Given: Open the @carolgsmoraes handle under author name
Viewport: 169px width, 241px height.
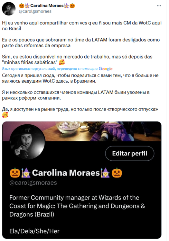Looking at the screenshot, I should tap(35, 11).
